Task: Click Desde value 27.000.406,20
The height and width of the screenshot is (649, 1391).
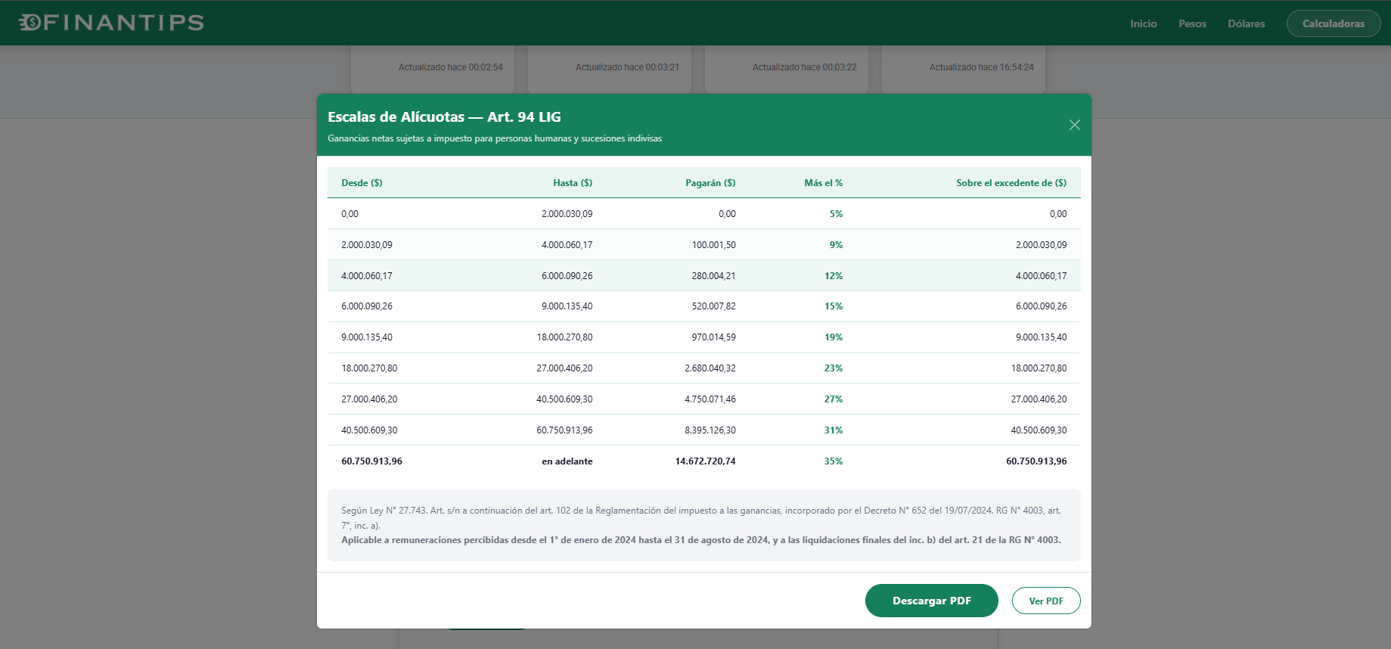Action: click(x=369, y=399)
